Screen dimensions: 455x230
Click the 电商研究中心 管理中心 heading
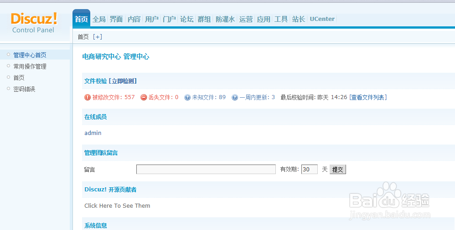pyautogui.click(x=116, y=56)
